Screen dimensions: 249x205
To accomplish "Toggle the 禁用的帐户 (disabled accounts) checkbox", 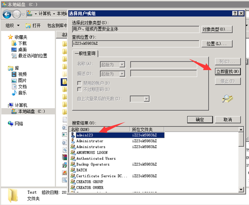I will (x=80, y=83).
